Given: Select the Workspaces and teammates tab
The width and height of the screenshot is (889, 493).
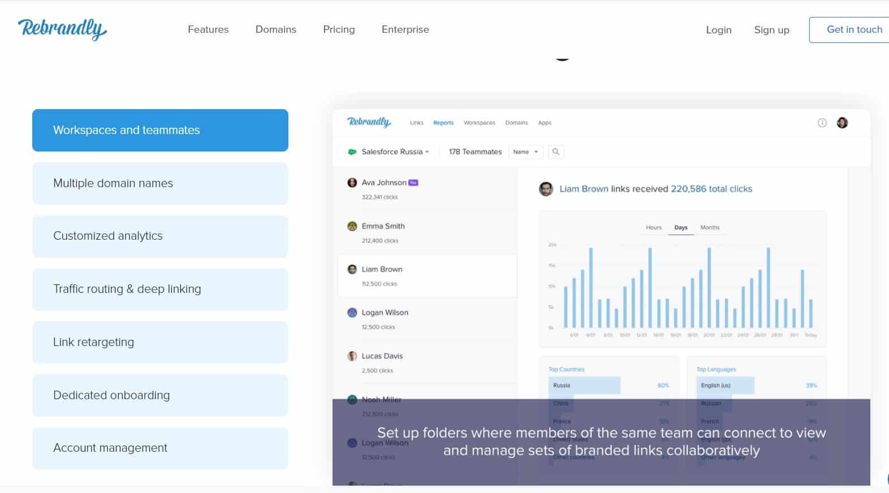Looking at the screenshot, I should [160, 130].
